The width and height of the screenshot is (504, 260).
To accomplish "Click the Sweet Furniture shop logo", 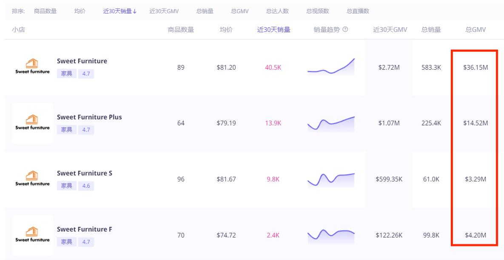I will pyautogui.click(x=32, y=67).
